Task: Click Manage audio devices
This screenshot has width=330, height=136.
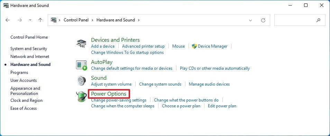Action: pyautogui.click(x=209, y=84)
